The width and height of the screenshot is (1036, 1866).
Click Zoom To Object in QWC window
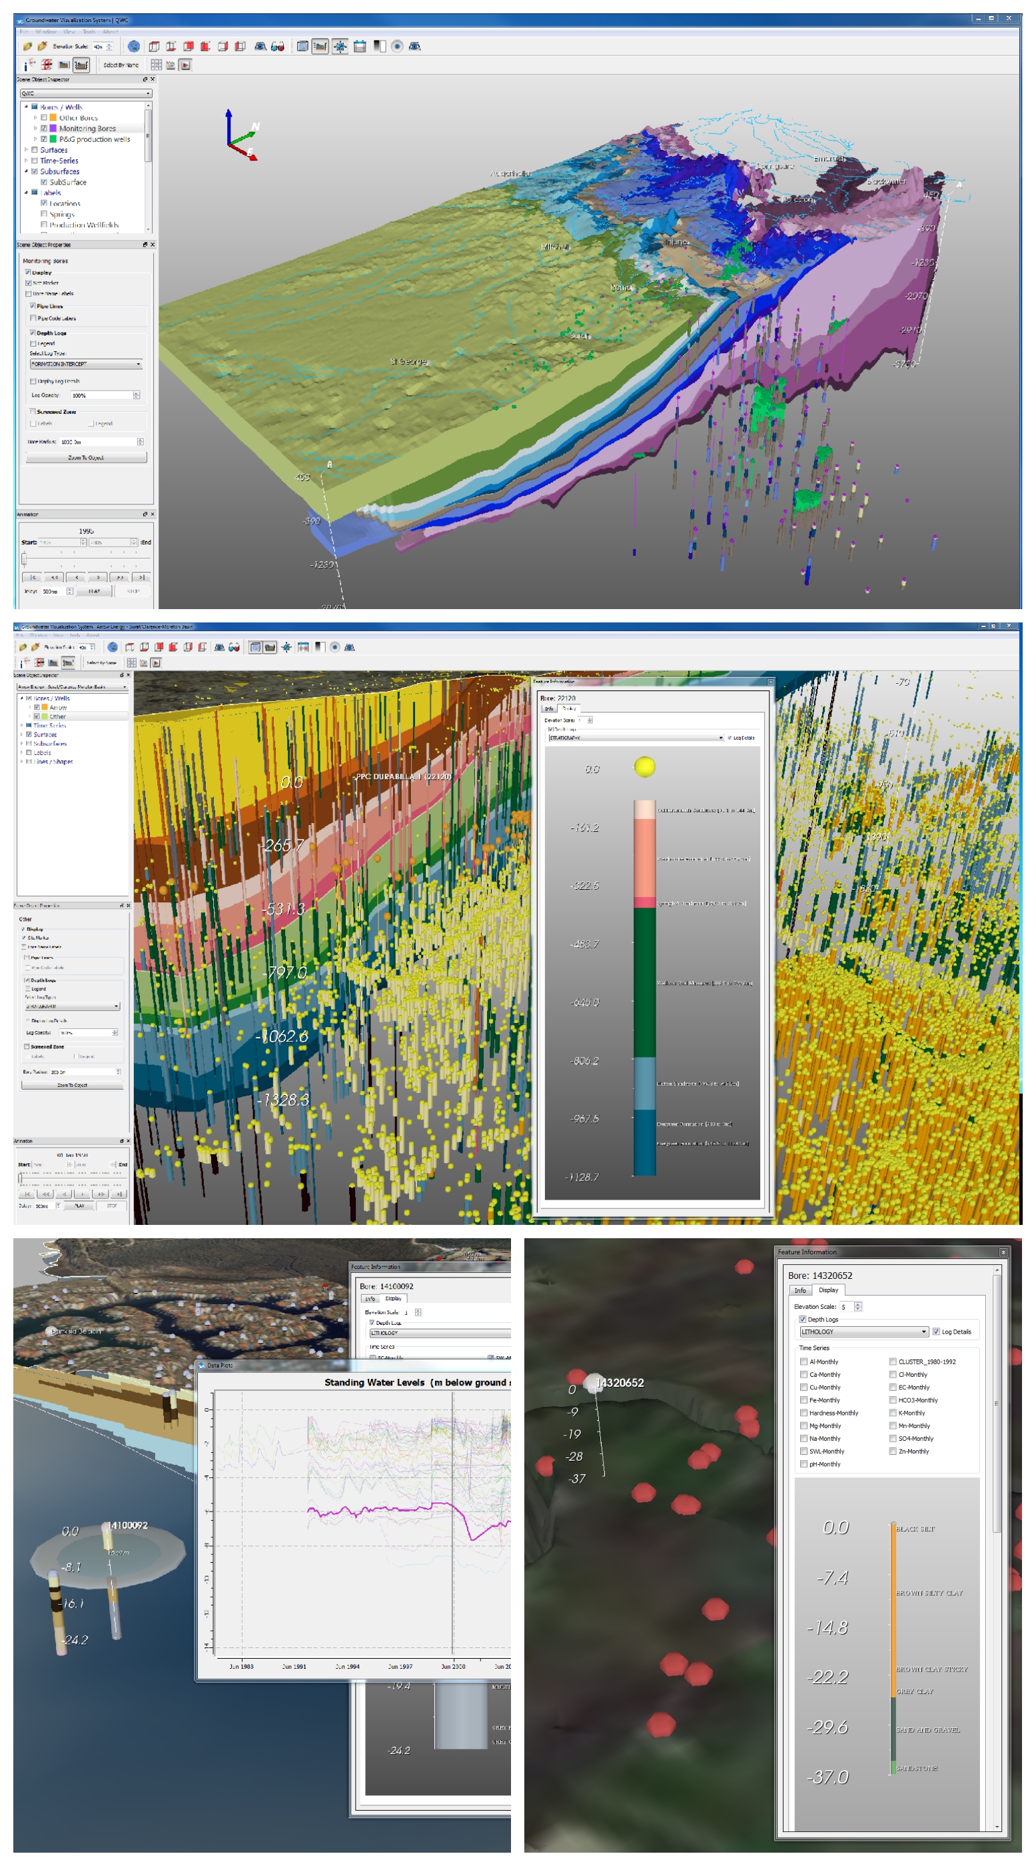click(x=86, y=458)
